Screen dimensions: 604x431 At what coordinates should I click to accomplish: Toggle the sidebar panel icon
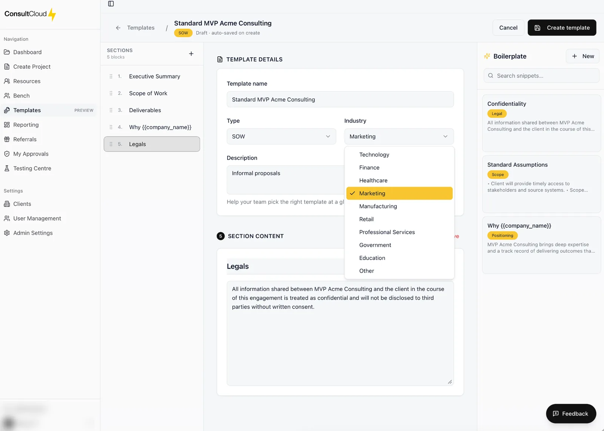(111, 4)
